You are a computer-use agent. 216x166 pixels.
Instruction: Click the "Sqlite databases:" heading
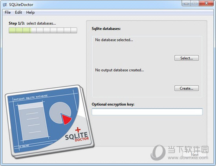106,29
